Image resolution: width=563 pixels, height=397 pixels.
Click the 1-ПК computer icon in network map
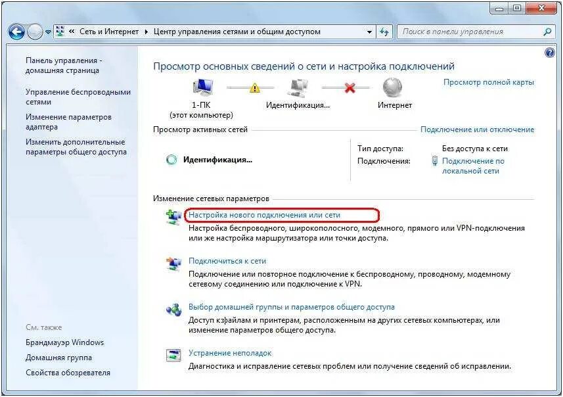(x=202, y=87)
